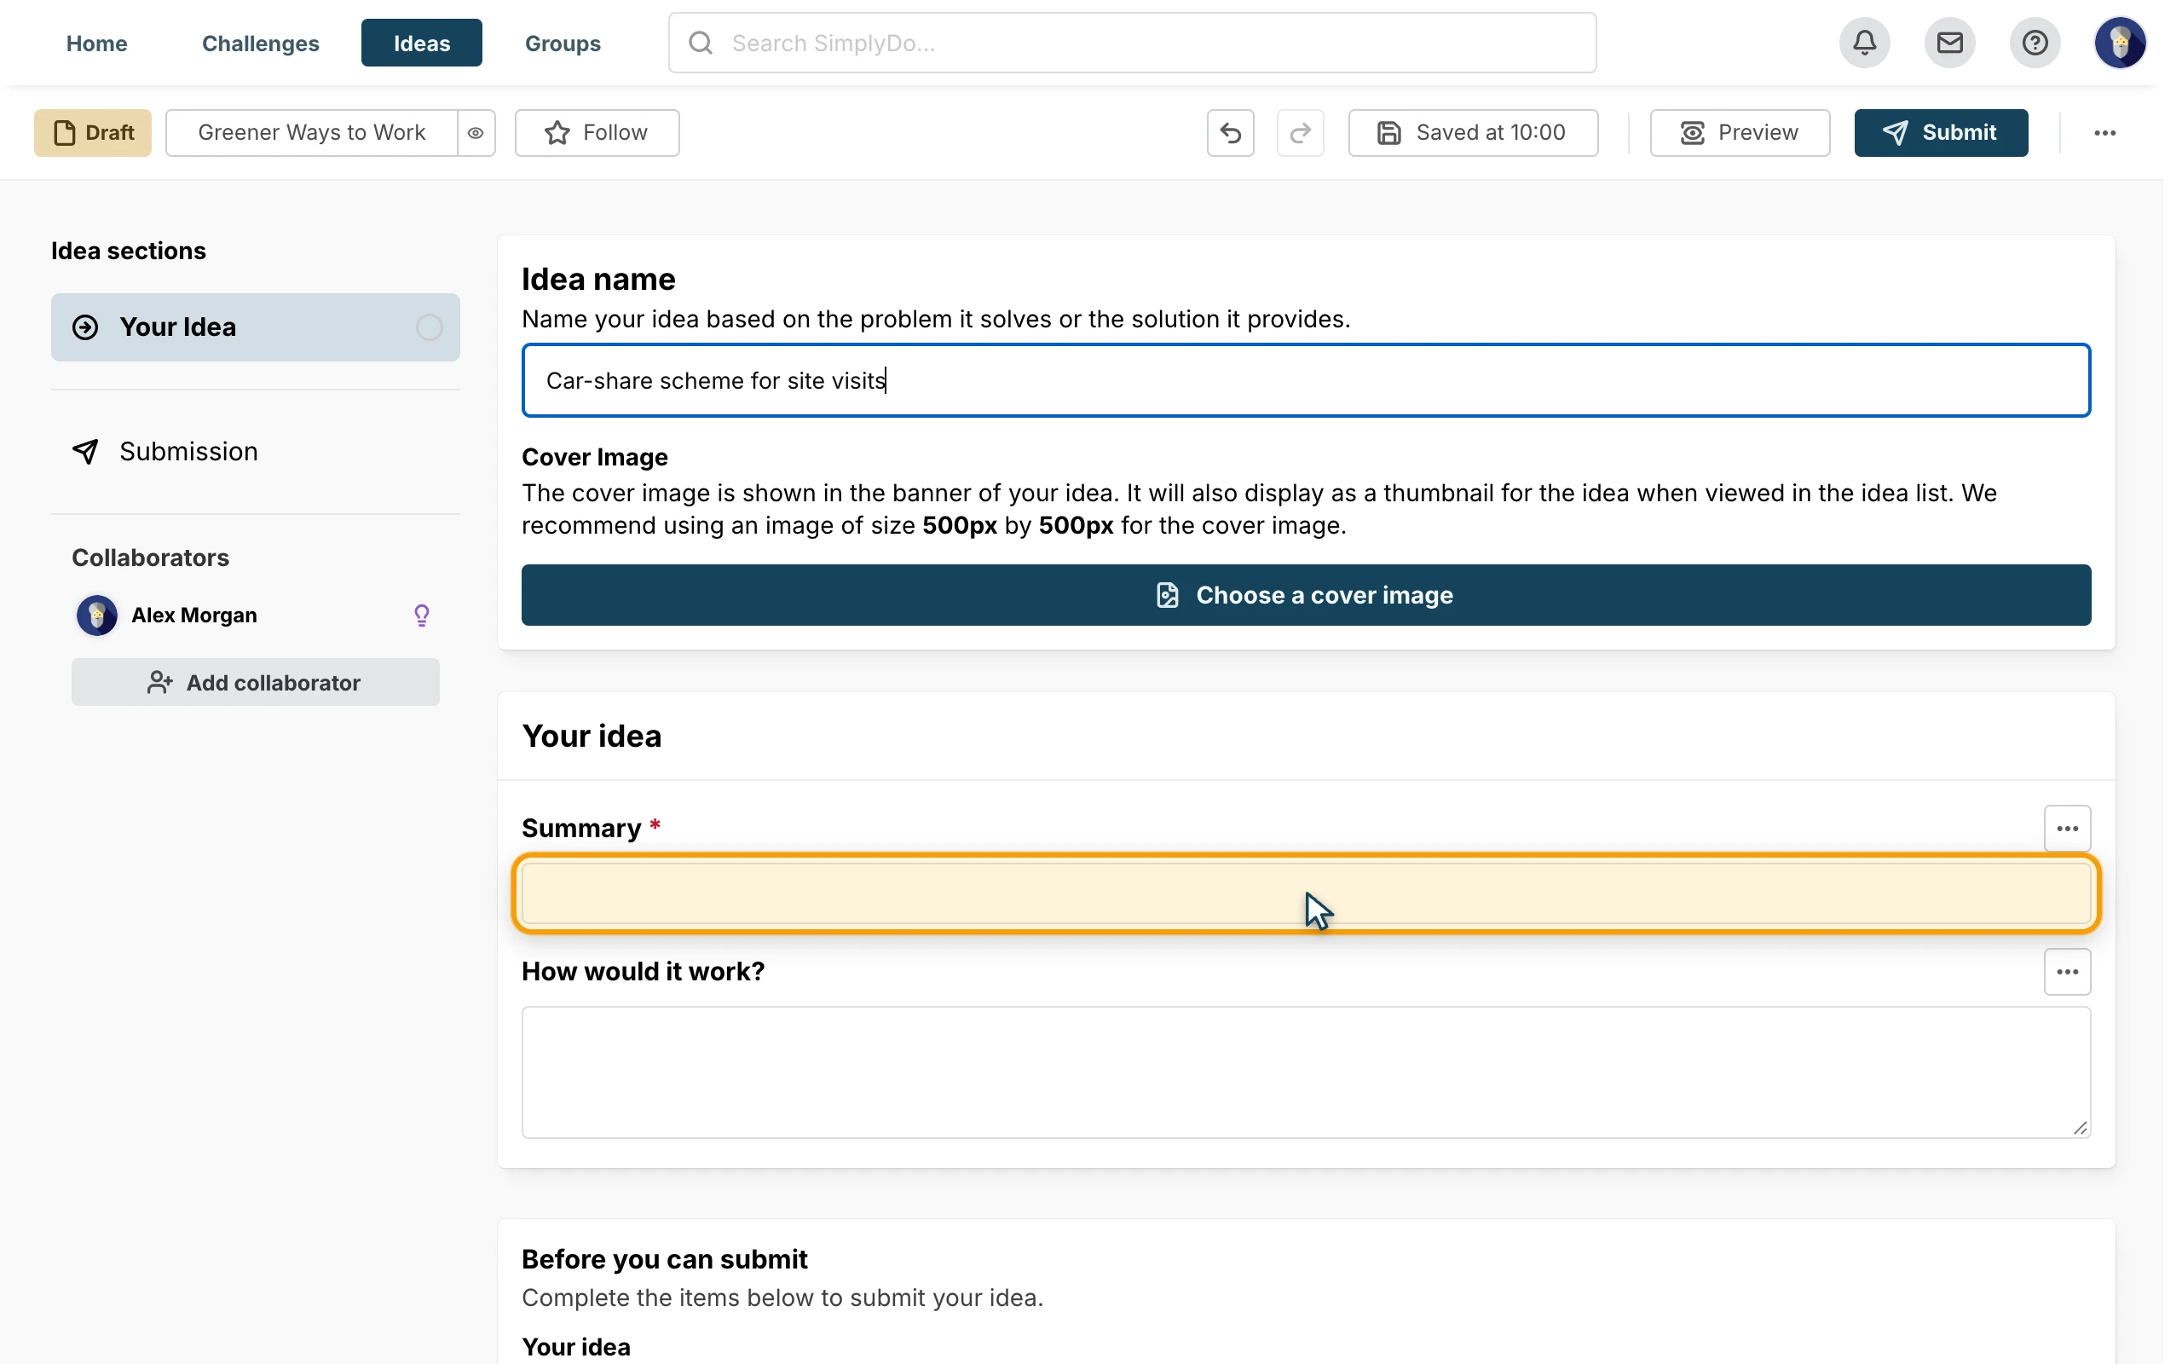
Task: Open the user profile avatar menu
Action: click(x=2120, y=43)
